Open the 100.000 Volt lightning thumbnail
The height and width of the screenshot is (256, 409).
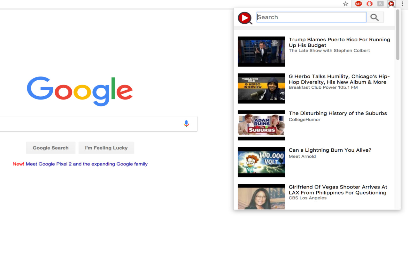pyautogui.click(x=261, y=162)
